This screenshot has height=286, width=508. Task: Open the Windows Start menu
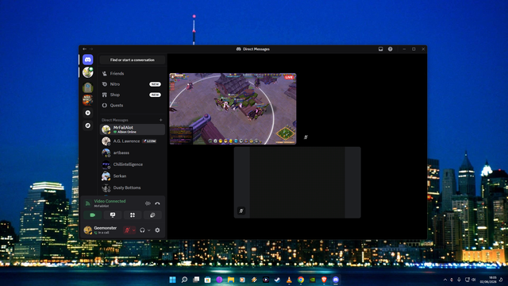[x=173, y=280]
